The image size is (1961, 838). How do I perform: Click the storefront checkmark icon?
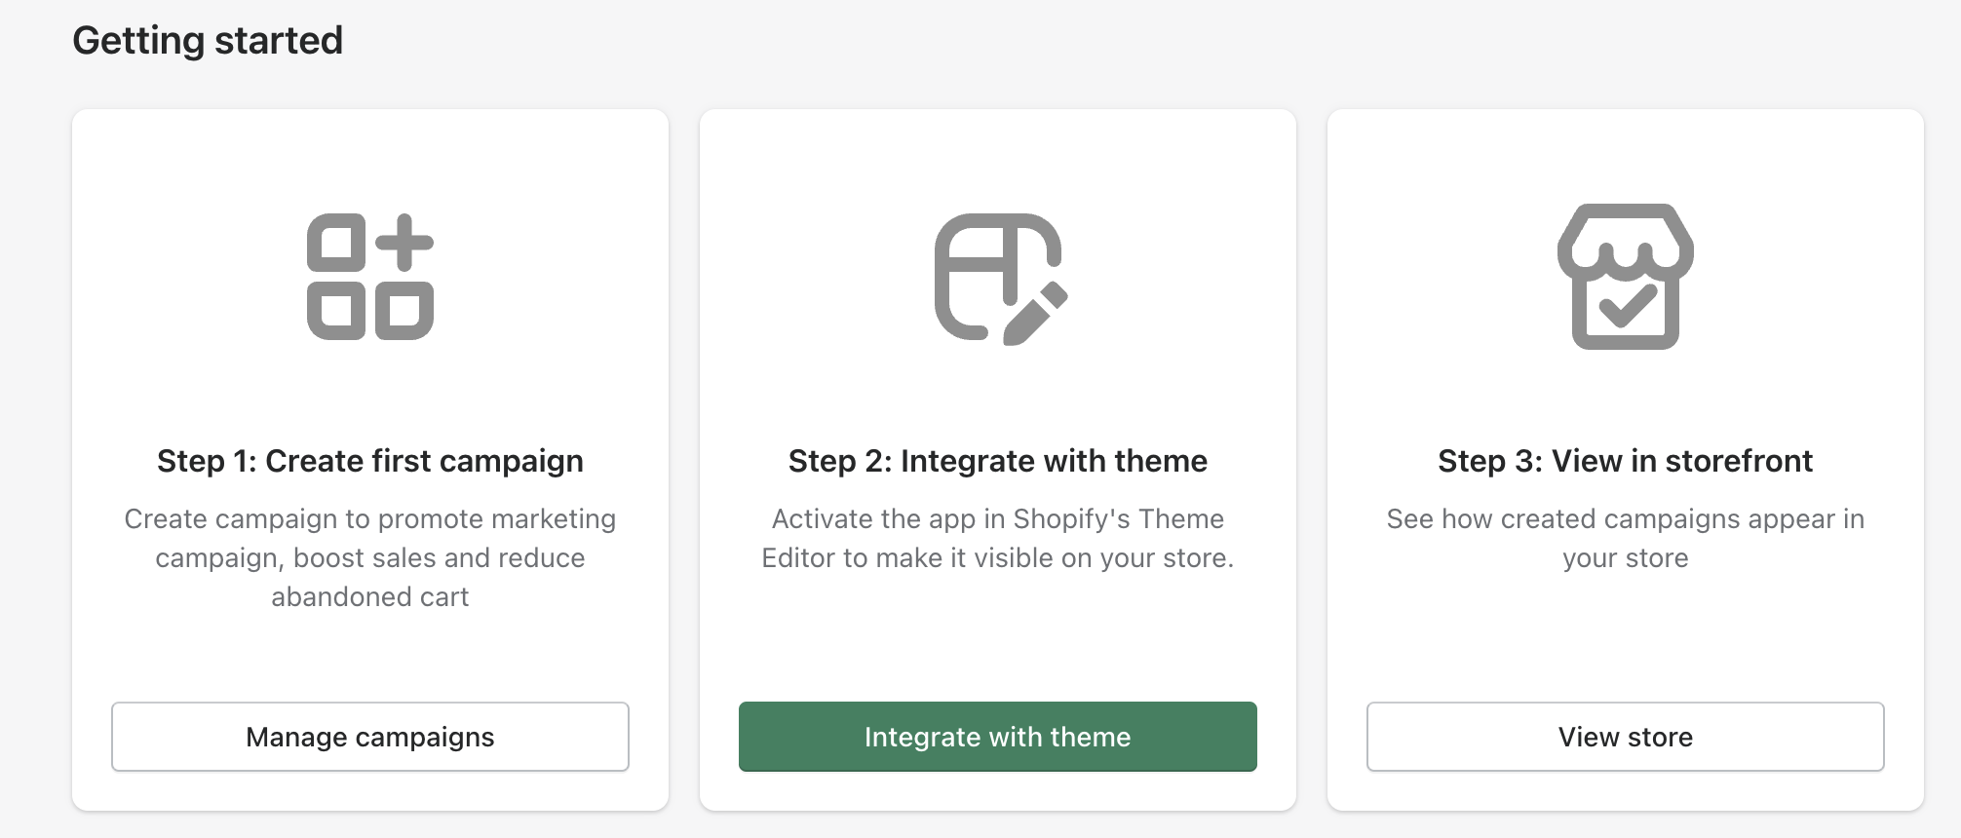(x=1625, y=277)
